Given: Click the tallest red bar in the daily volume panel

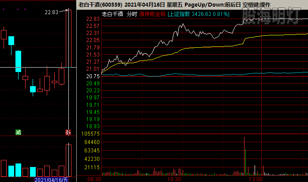Looking at the screenshot, I should coord(68,160).
